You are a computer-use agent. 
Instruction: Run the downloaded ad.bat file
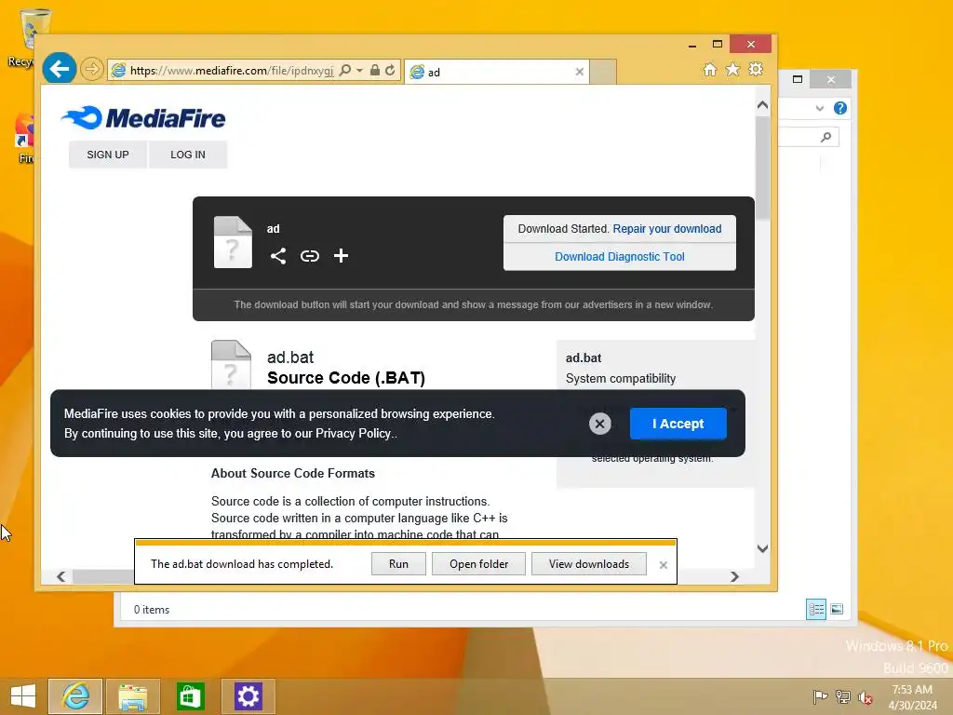(398, 564)
